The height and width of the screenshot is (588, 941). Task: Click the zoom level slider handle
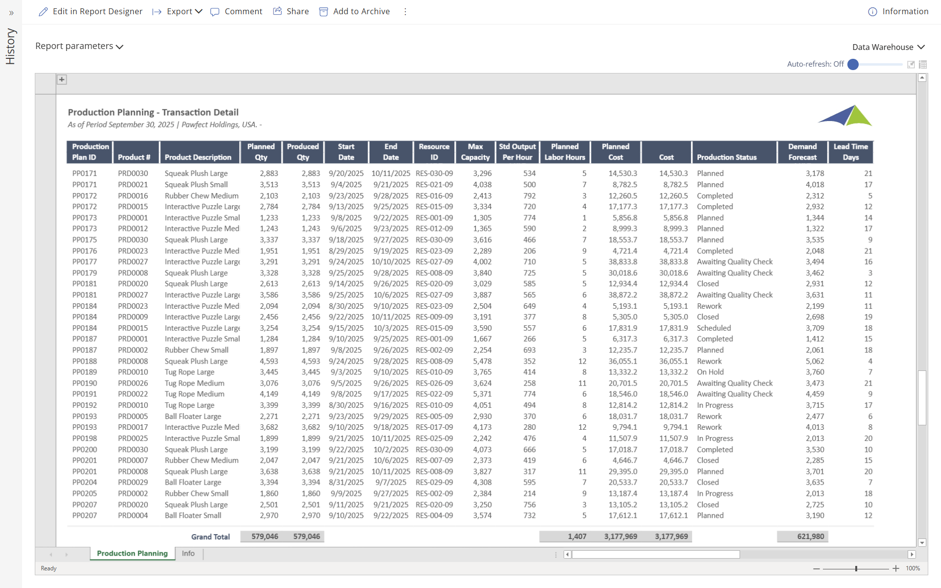856,568
